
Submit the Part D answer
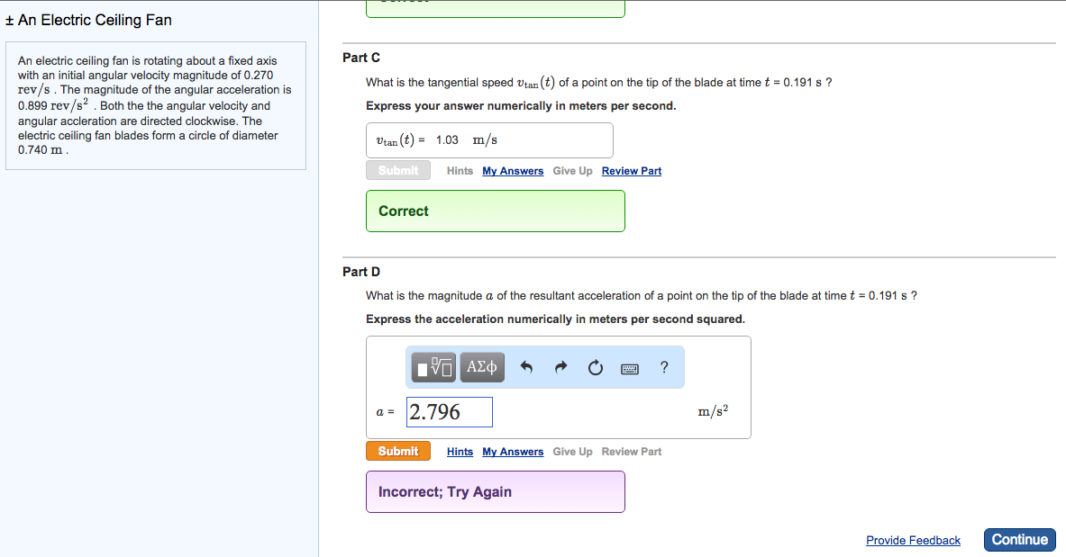[398, 451]
